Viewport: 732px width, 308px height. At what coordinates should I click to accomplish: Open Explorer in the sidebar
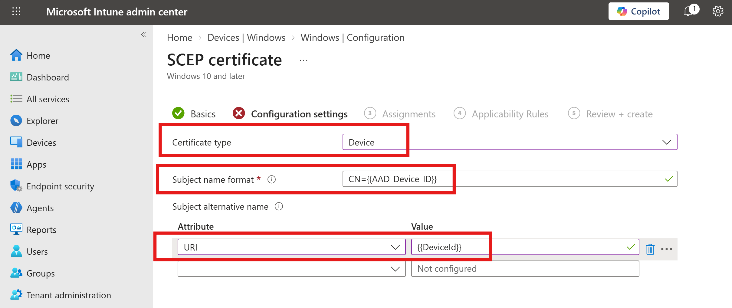point(34,121)
